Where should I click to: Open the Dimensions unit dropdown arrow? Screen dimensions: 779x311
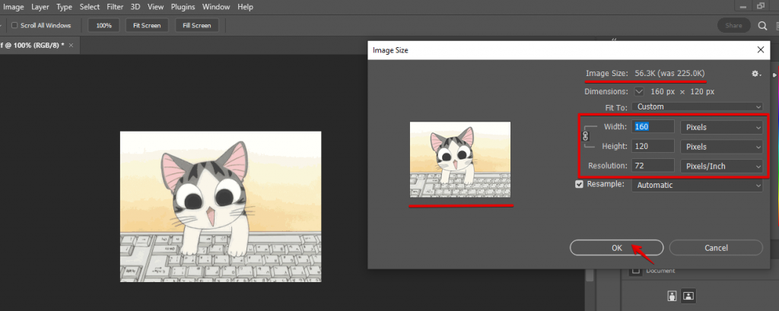639,91
